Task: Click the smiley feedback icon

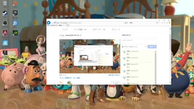Action: (x=169, y=23)
